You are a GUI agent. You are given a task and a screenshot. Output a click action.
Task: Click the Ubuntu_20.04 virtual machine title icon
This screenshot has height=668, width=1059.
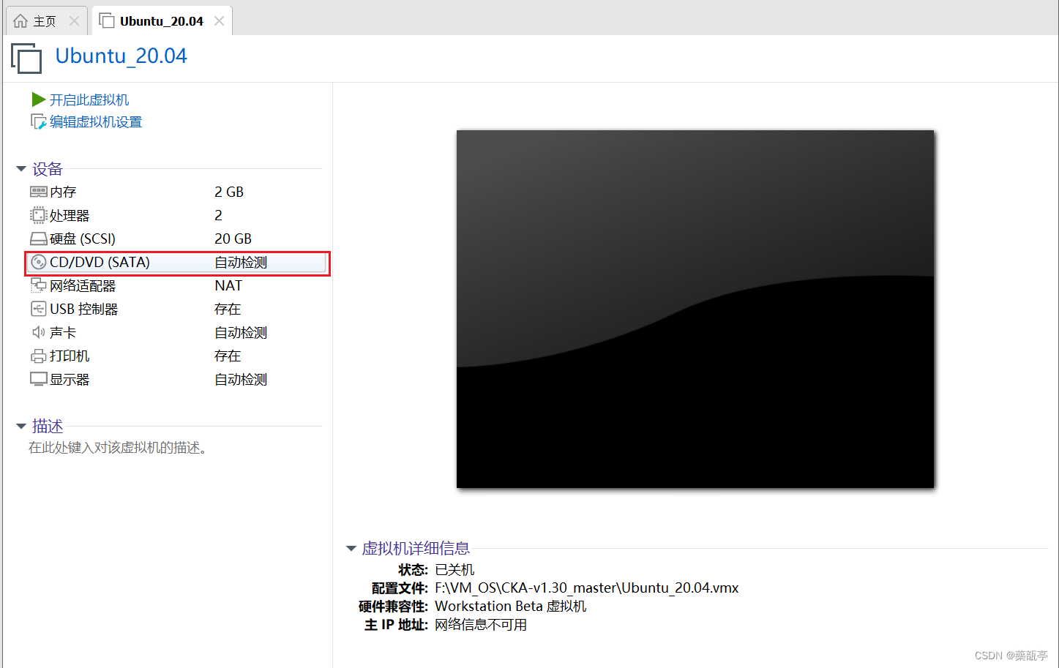pyautogui.click(x=26, y=58)
